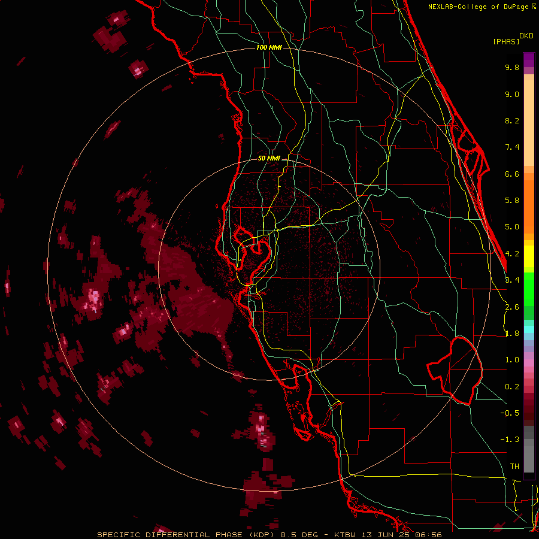The height and width of the screenshot is (539, 539).
Task: Select the 6.6 scale value
Action: (512, 174)
